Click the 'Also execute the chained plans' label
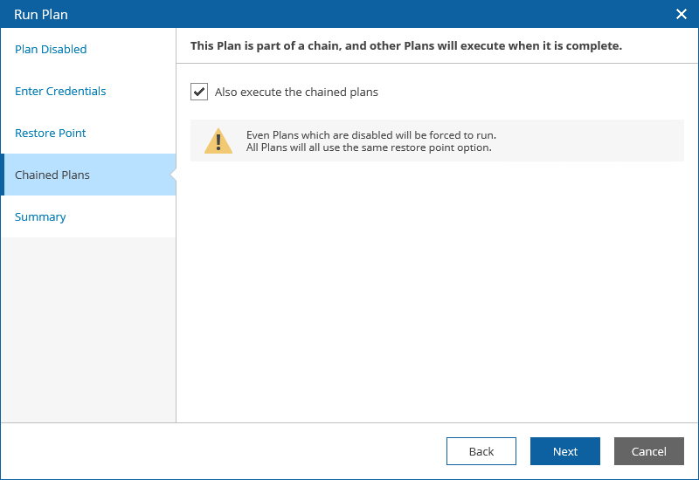Viewport: 699px width, 480px height. [296, 92]
